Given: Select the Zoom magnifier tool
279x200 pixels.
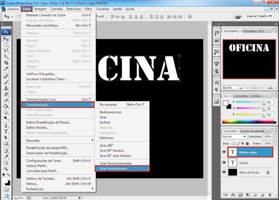Looking at the screenshot, I should tap(7, 164).
